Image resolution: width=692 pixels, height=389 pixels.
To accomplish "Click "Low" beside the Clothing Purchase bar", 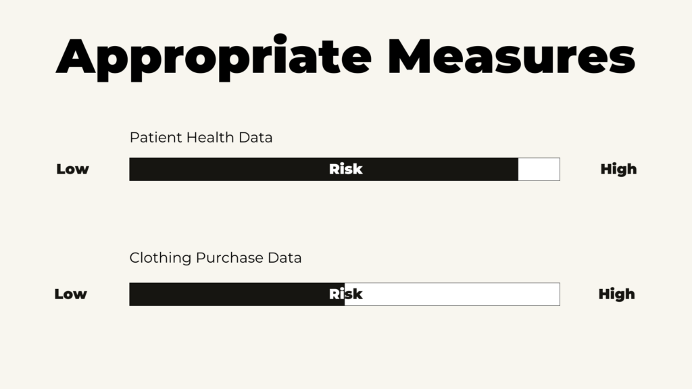I will pyautogui.click(x=70, y=294).
